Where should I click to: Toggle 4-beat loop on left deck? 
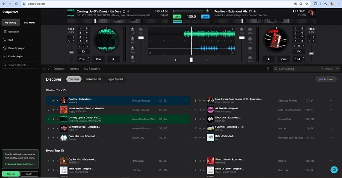[x=82, y=59]
